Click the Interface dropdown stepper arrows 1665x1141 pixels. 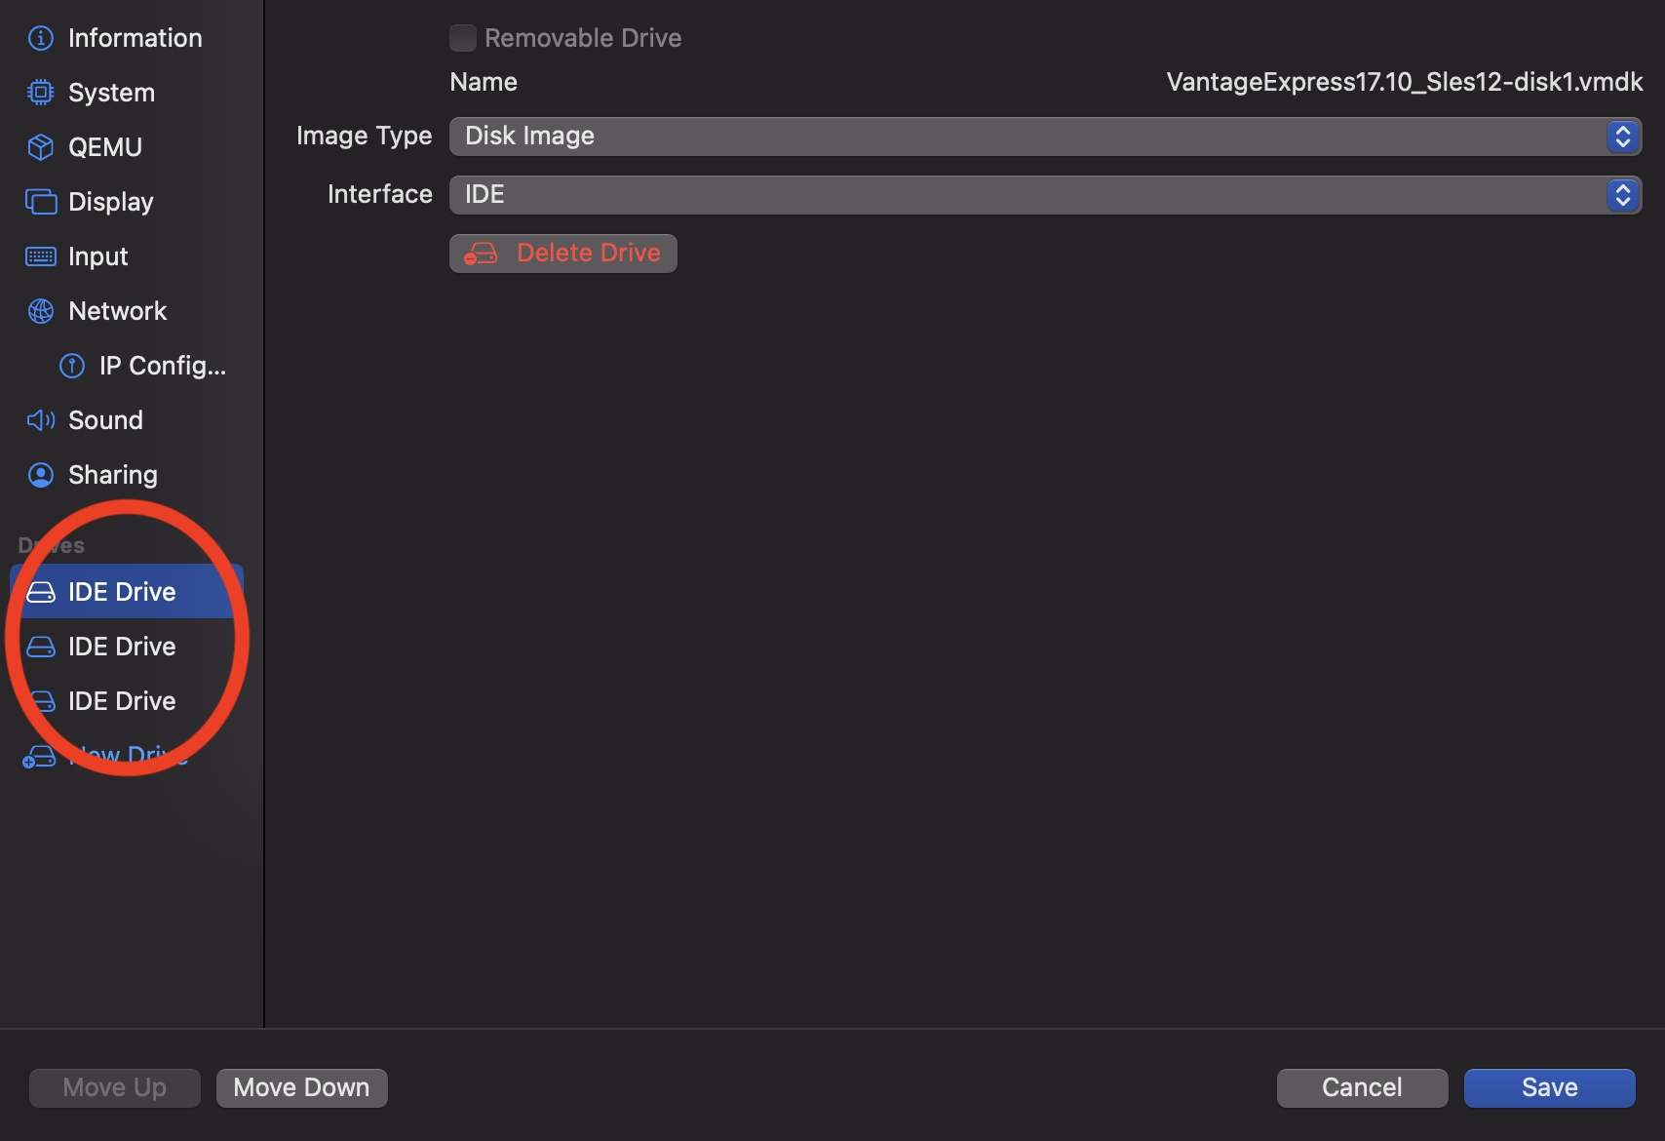click(x=1622, y=195)
